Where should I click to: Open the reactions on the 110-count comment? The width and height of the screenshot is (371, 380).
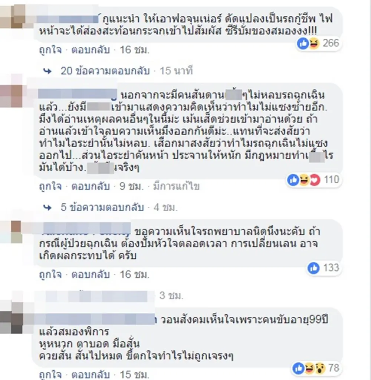(x=304, y=180)
